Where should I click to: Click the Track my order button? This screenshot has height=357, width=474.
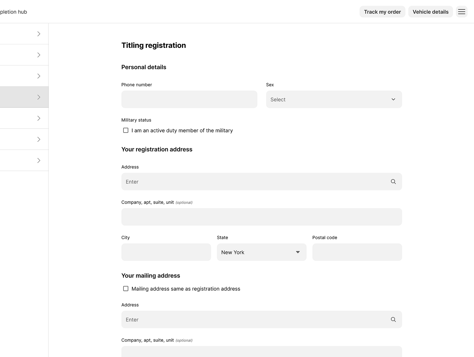point(382,12)
